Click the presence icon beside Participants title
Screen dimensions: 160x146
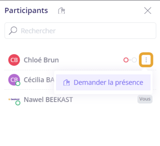point(61,11)
